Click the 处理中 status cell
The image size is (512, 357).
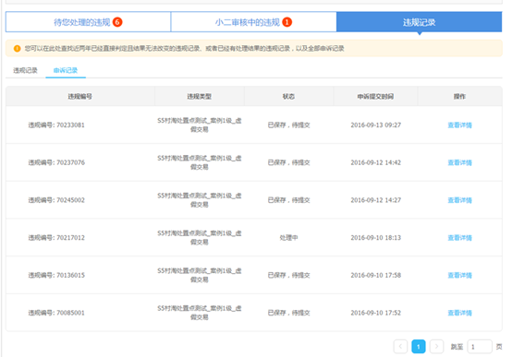(x=288, y=237)
